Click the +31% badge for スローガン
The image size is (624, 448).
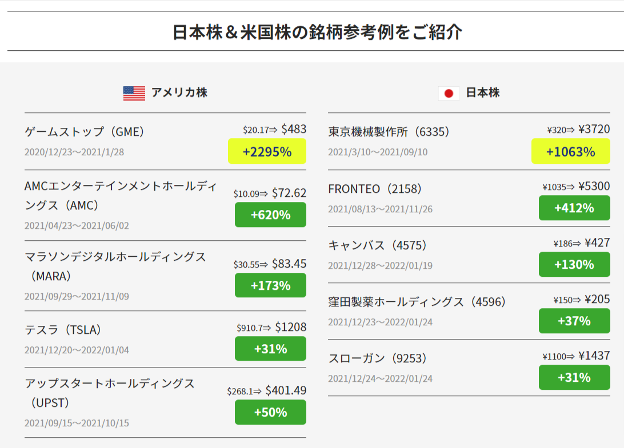click(x=574, y=377)
